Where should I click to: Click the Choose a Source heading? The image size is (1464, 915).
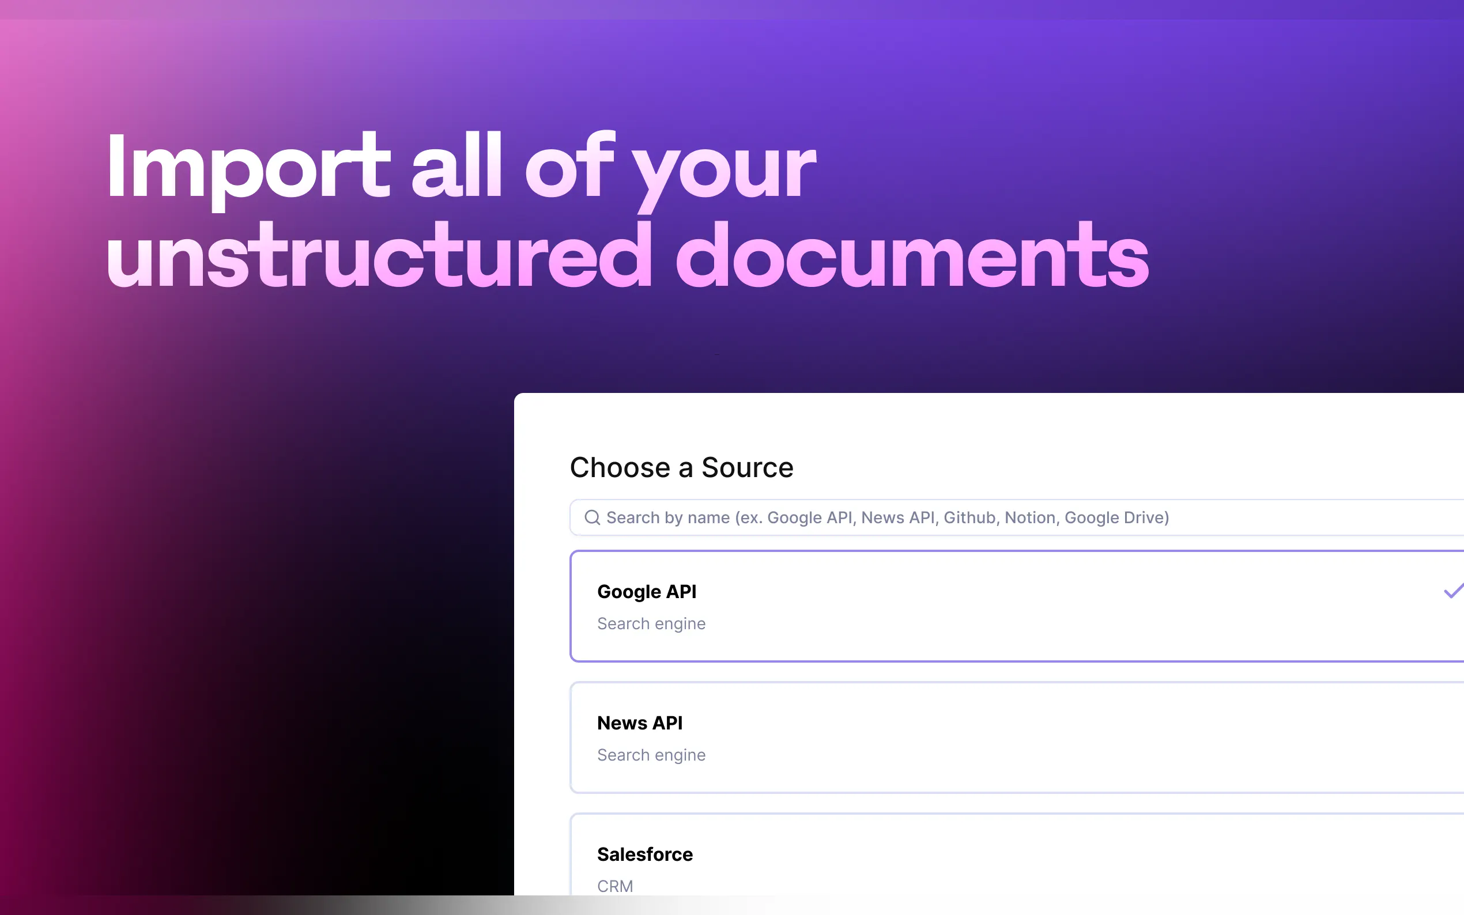[x=681, y=468]
